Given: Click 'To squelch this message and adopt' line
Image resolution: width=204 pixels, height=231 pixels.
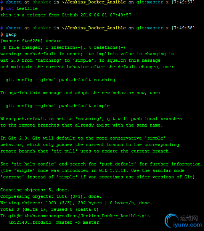Looking at the screenshot, I should [80, 93].
